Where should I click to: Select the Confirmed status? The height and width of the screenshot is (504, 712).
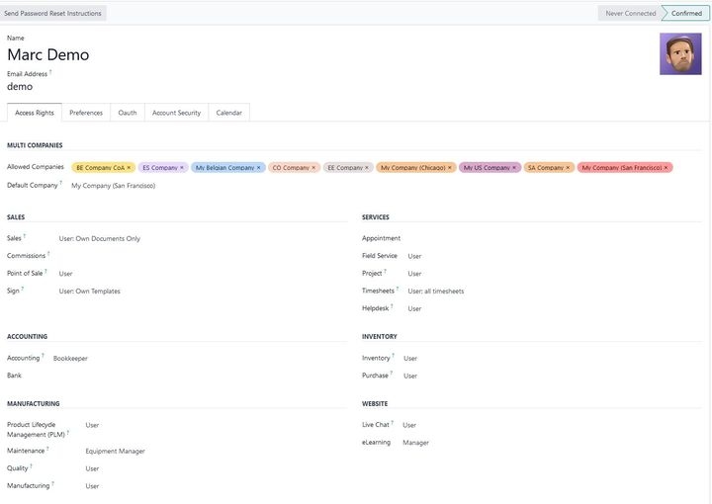(x=686, y=13)
